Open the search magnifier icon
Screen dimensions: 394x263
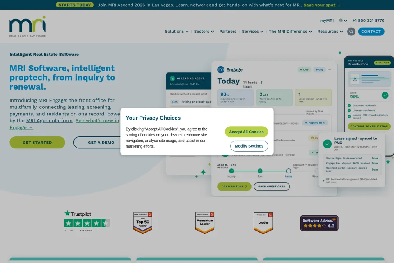(x=351, y=32)
